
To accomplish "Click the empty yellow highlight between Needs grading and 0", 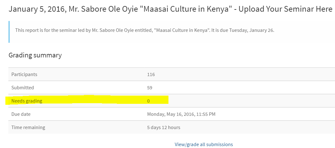I will click(x=95, y=100).
